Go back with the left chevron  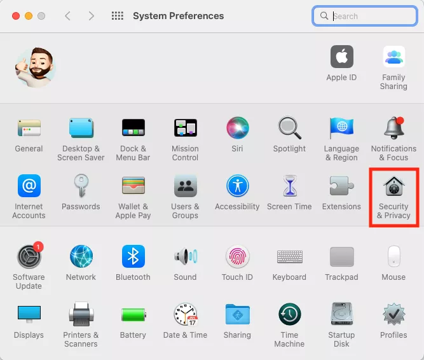pos(67,16)
